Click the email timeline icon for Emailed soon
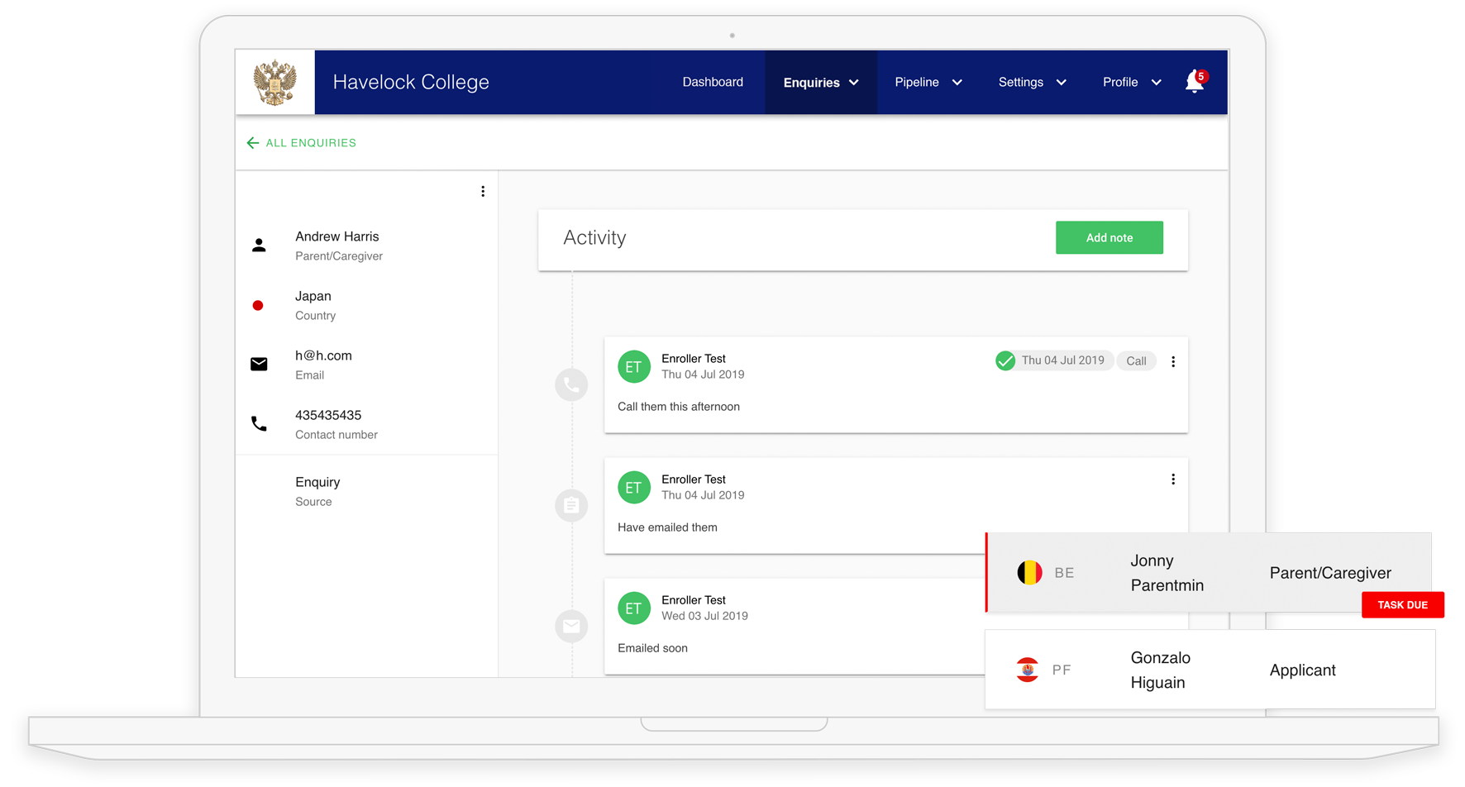Image resolution: width=1465 pixels, height=787 pixels. click(x=571, y=626)
